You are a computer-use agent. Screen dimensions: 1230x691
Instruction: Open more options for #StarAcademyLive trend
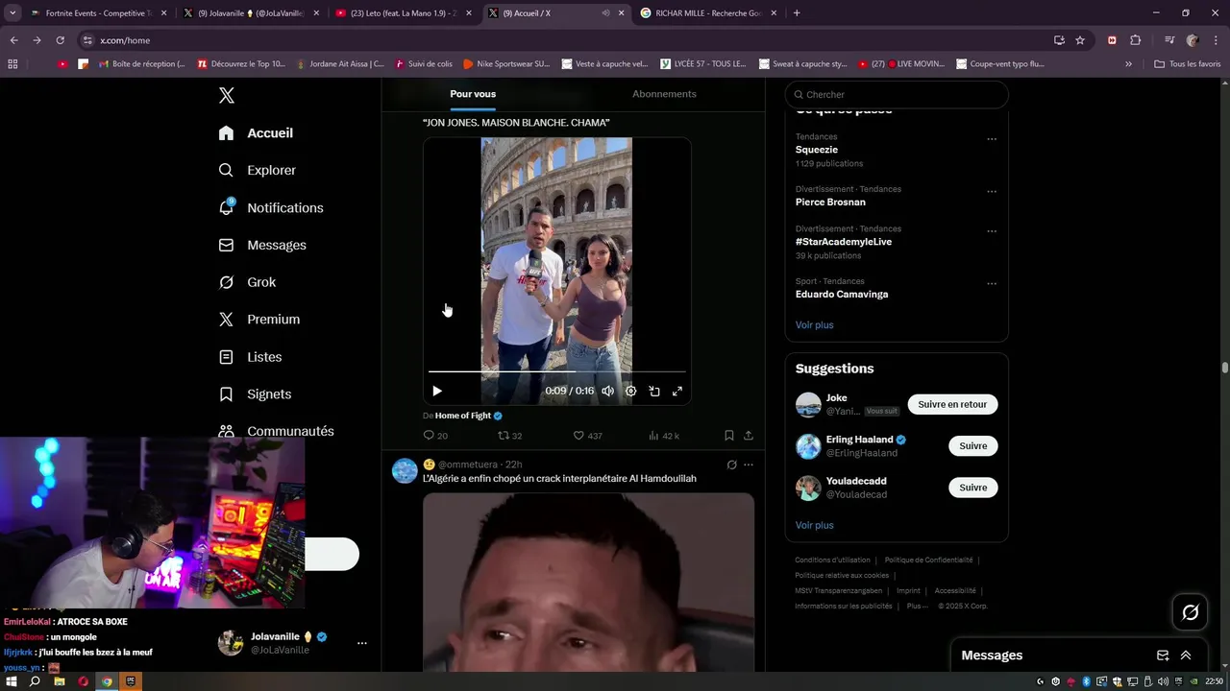[x=992, y=231]
